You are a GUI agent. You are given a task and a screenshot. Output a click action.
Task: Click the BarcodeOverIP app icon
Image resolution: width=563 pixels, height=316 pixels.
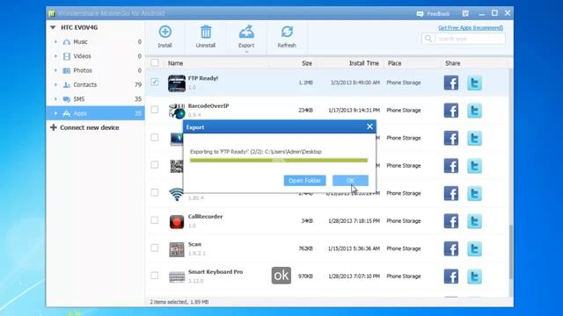(177, 111)
